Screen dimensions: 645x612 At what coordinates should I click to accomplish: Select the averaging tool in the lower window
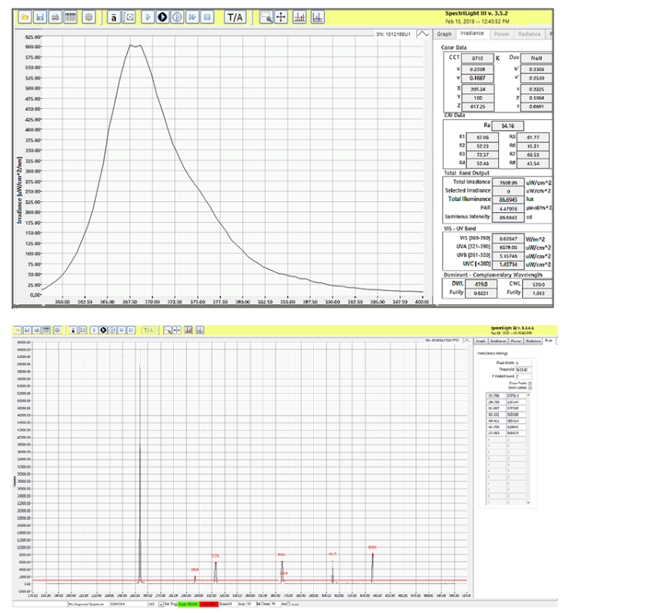[73, 330]
